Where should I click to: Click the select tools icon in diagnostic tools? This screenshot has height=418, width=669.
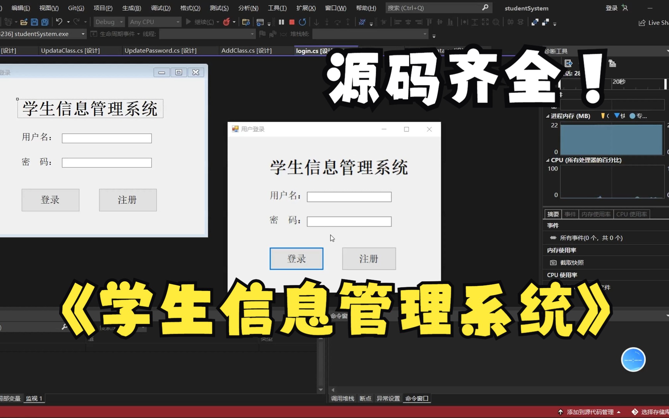(x=612, y=63)
